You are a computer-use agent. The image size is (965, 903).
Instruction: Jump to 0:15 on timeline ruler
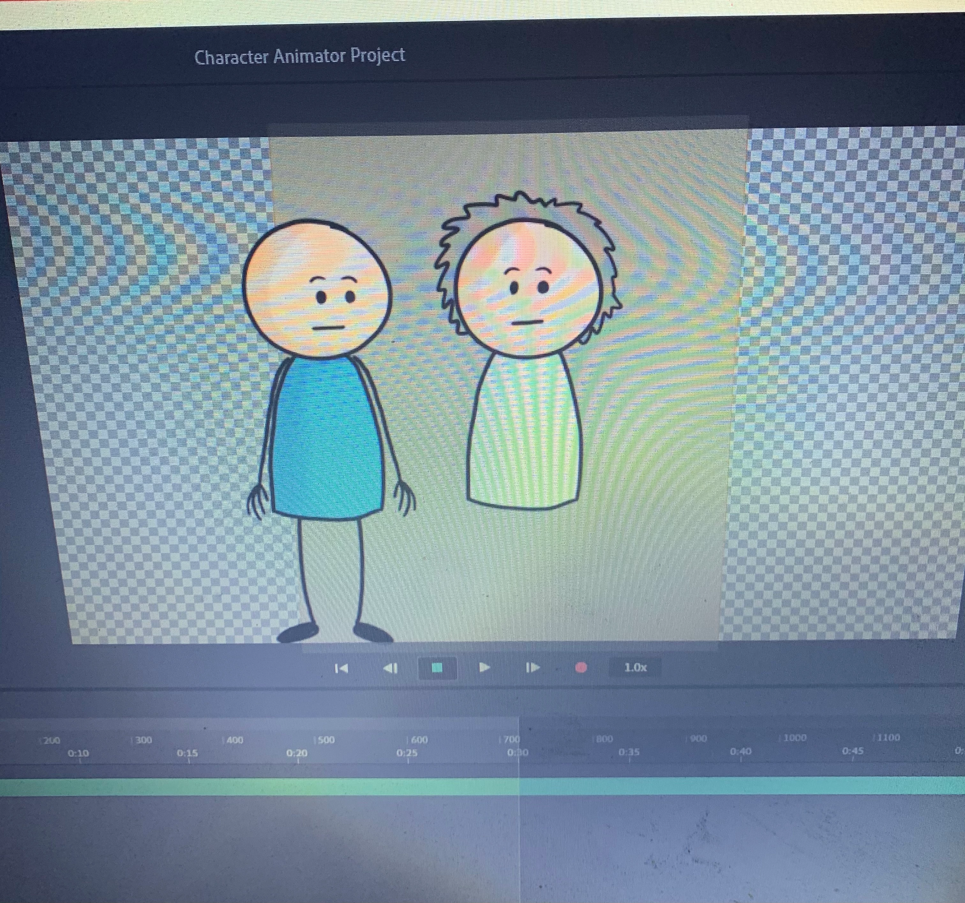(187, 753)
